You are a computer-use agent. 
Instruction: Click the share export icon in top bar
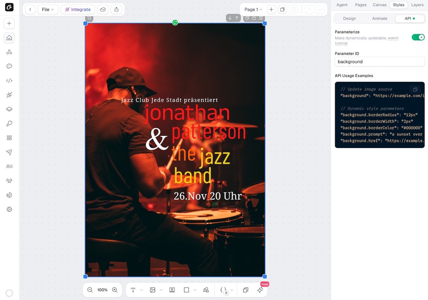pos(116,9)
